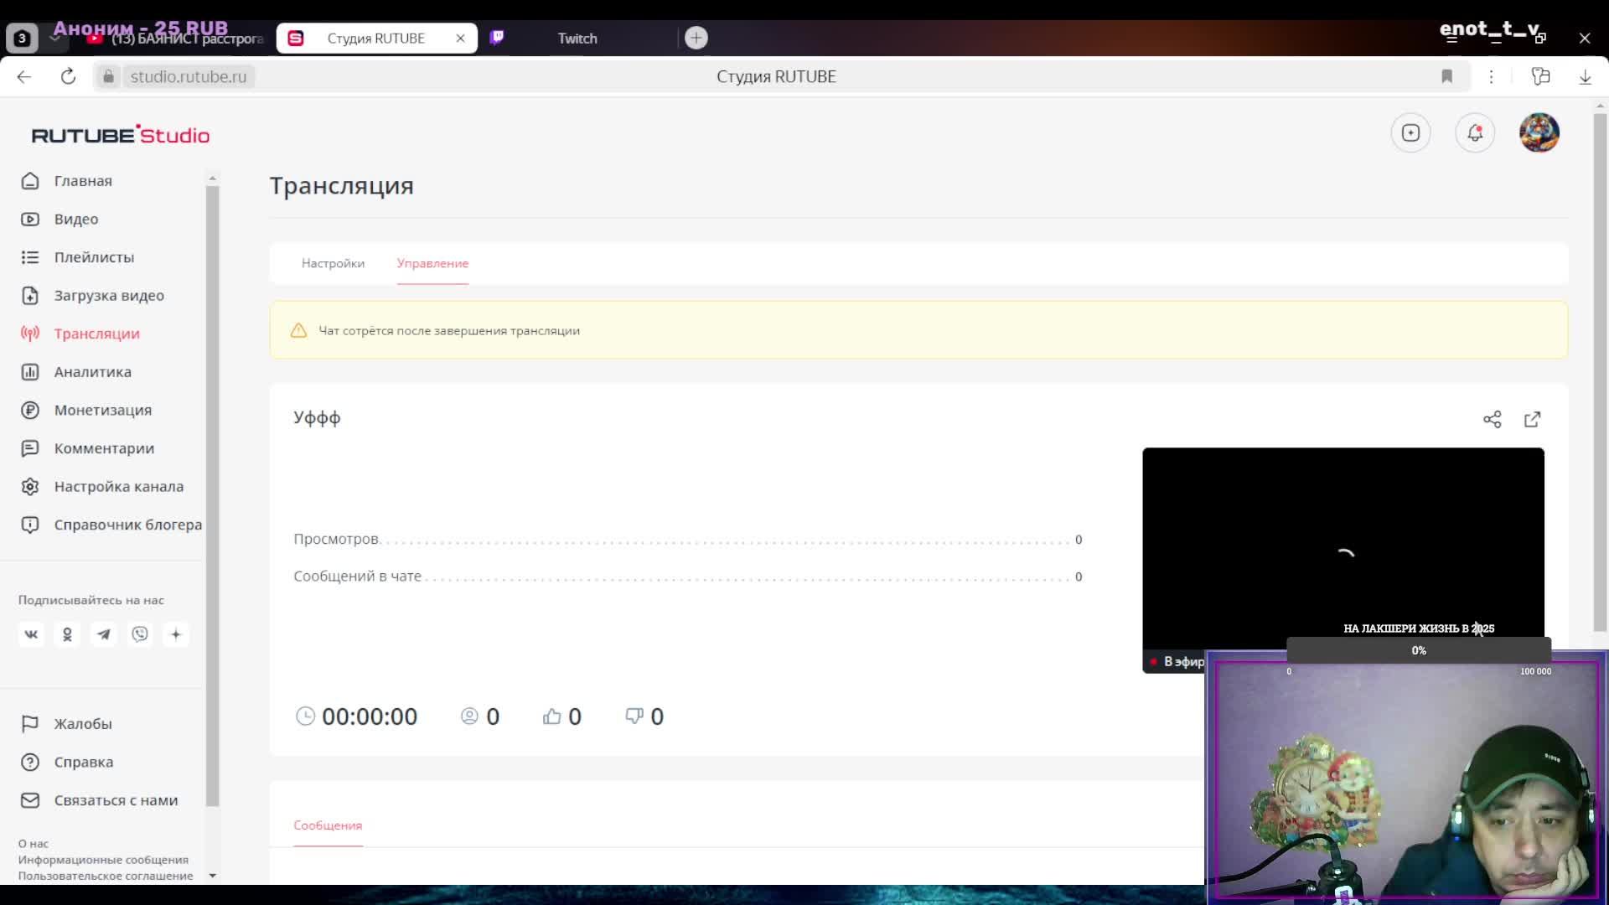Open a new browser tab
Viewport: 1609px width, 905px height.
696,38
